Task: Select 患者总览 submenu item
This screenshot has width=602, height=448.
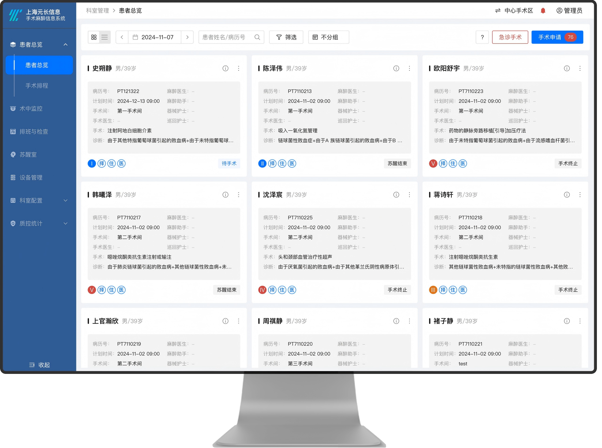Action: [39, 65]
